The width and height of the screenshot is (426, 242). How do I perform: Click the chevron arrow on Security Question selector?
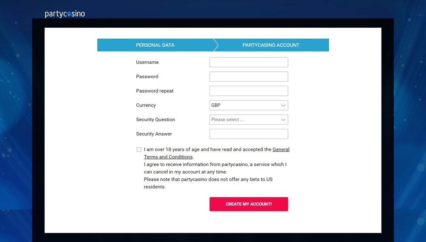coord(283,120)
